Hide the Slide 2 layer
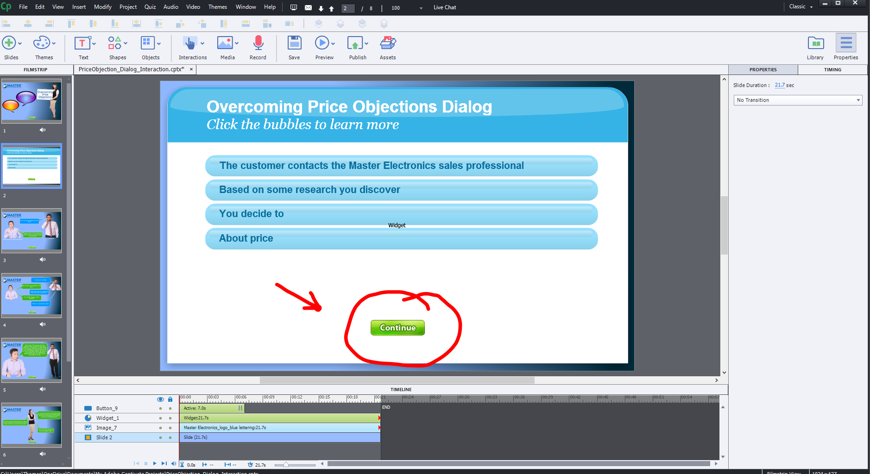The height and width of the screenshot is (474, 870). pyautogui.click(x=160, y=437)
